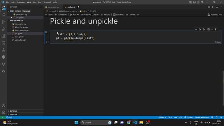Collapse the cell using fold chevron
The image size is (224, 126).
point(49,32)
